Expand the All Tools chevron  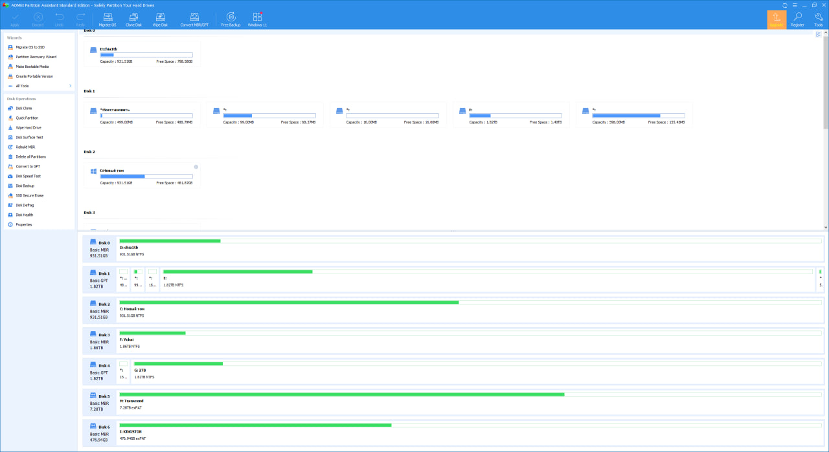70,86
